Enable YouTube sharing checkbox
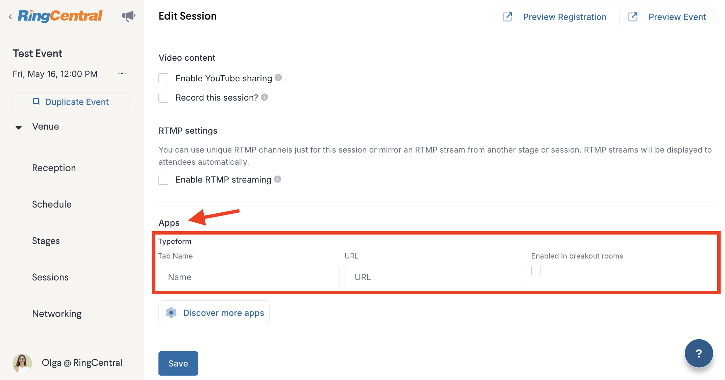725x380 pixels. click(164, 78)
